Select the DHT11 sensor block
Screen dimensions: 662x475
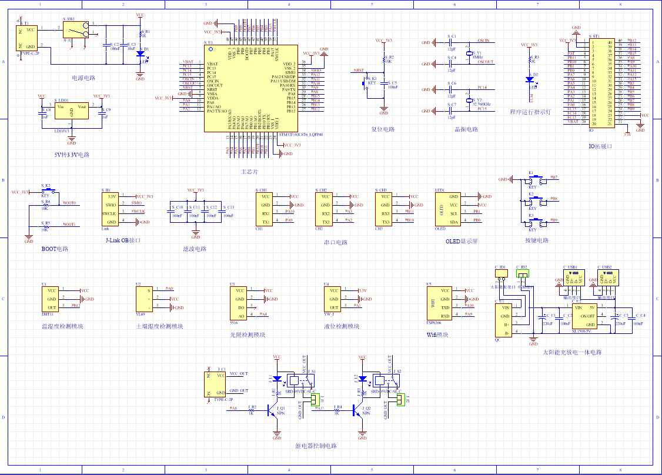tap(50, 299)
